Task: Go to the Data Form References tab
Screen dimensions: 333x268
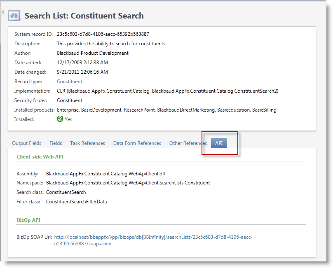Action: (137, 143)
